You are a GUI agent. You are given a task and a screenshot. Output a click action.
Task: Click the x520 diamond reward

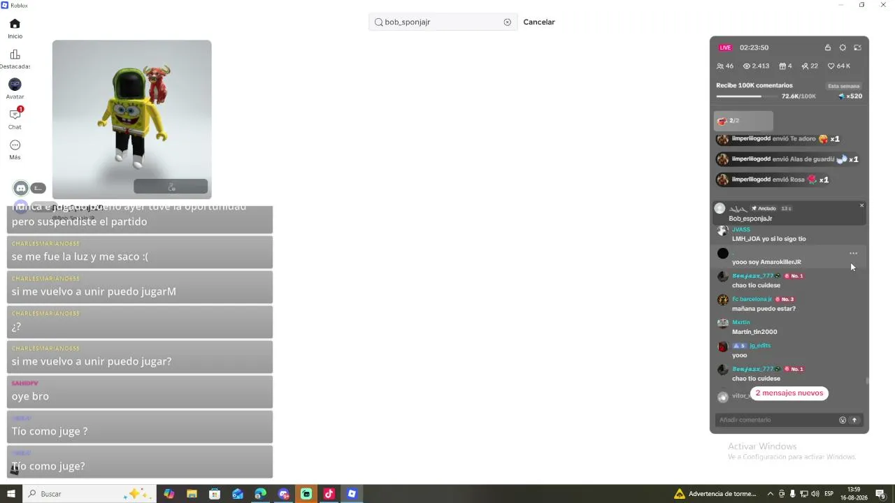click(x=850, y=96)
